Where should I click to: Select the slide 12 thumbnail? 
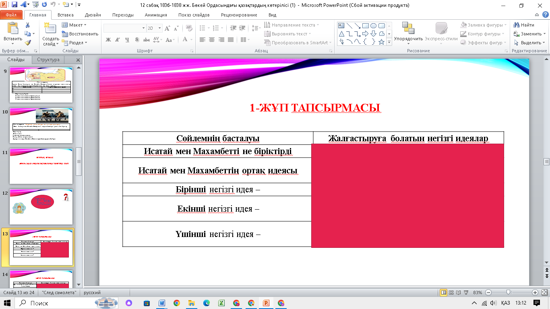coord(41,207)
